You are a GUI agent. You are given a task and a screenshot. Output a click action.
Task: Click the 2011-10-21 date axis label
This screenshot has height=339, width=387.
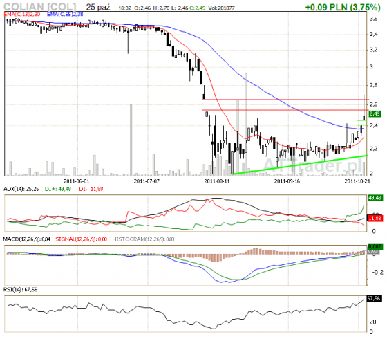coord(357,181)
